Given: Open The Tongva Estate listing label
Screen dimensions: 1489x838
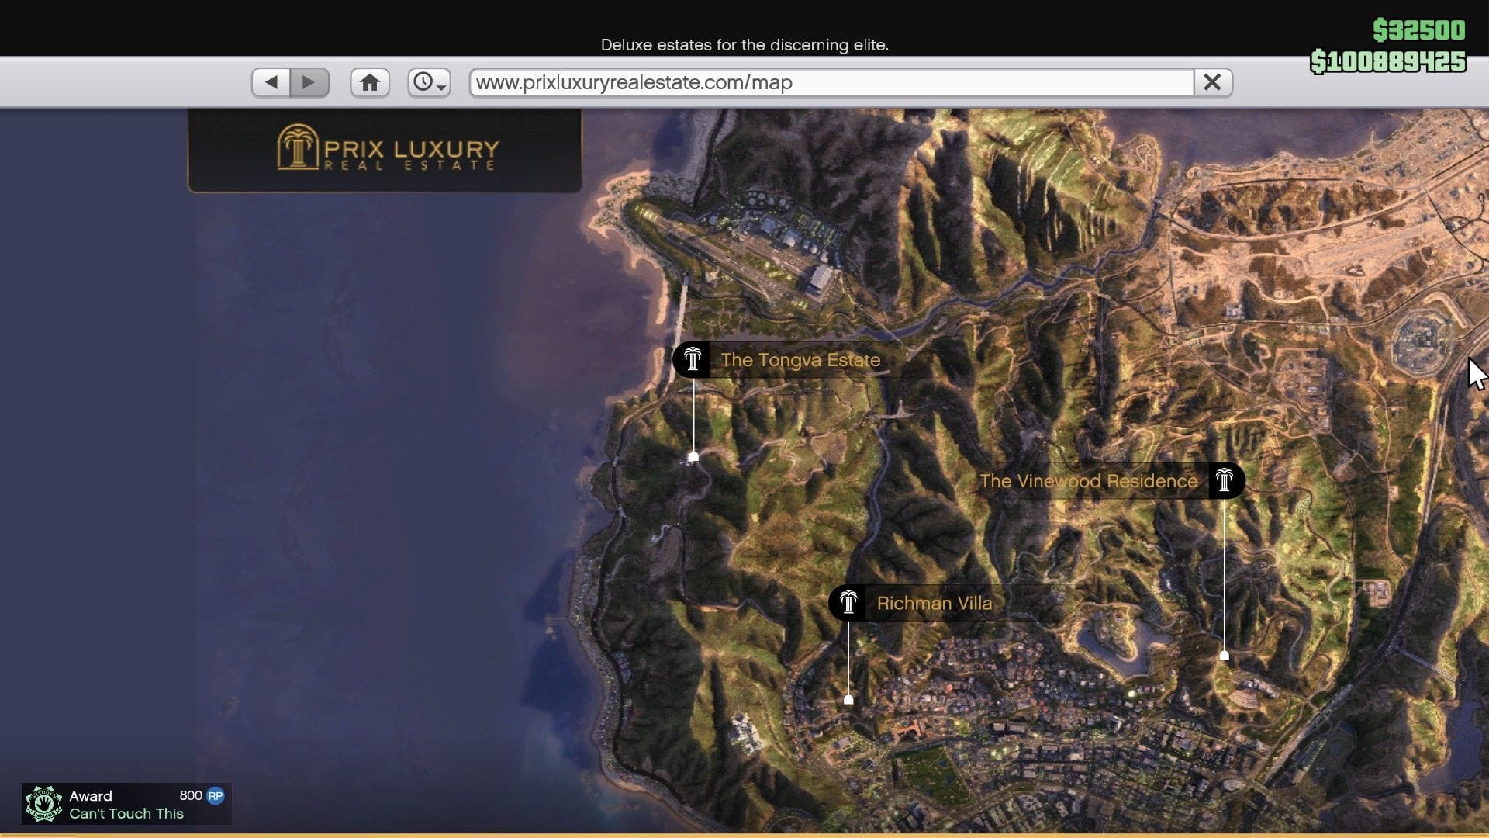Looking at the screenshot, I should 800,359.
